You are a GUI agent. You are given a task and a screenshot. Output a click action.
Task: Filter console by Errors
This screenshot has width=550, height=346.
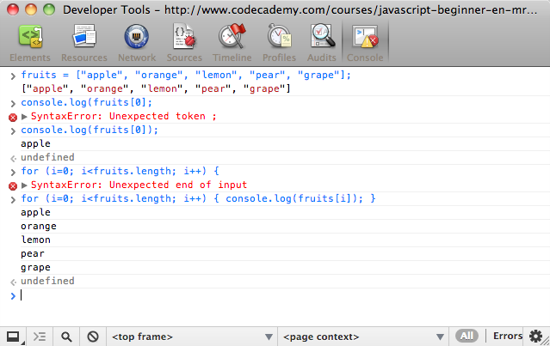[x=507, y=337]
